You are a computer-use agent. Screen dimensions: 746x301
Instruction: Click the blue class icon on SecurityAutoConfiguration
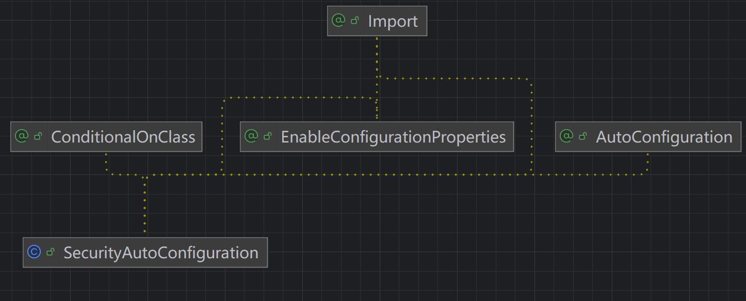pyautogui.click(x=34, y=252)
